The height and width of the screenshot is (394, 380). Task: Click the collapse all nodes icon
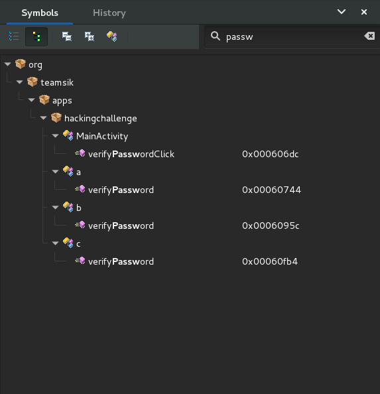pos(67,36)
